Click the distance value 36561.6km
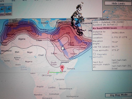Viewport: 132px width, 99px height. [x=118, y=33]
